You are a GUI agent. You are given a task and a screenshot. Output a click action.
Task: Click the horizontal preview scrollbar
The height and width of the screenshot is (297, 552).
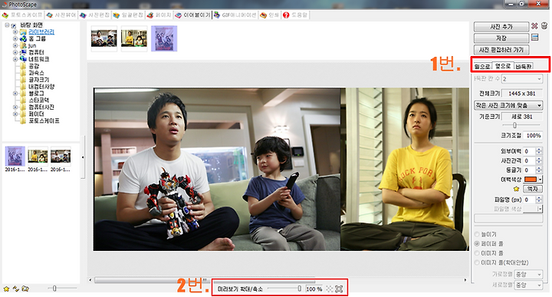(278, 280)
